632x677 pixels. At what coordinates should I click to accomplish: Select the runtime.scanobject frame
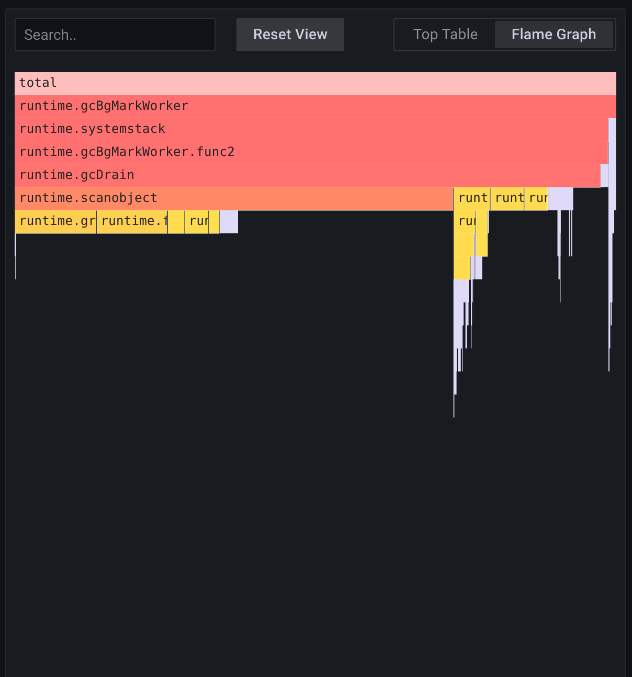tap(234, 198)
